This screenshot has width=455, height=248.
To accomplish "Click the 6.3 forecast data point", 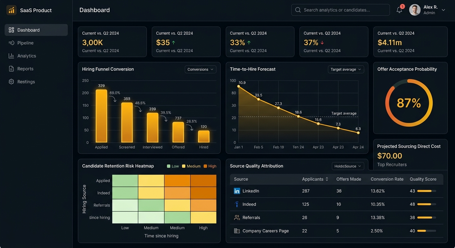I will (358, 133).
